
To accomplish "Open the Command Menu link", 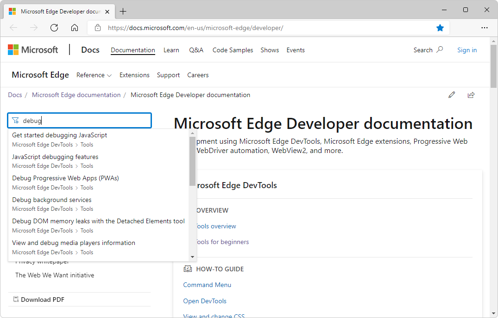I will click(x=207, y=285).
